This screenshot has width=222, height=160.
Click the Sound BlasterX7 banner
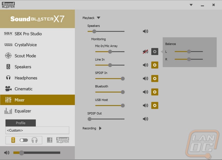pos(37,19)
